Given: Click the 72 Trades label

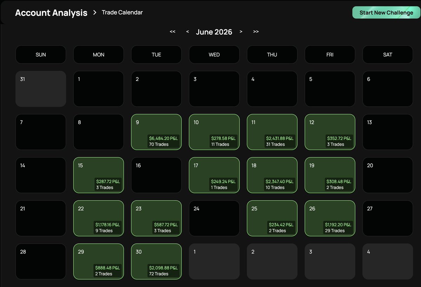Looking at the screenshot, I should click(x=159, y=274).
